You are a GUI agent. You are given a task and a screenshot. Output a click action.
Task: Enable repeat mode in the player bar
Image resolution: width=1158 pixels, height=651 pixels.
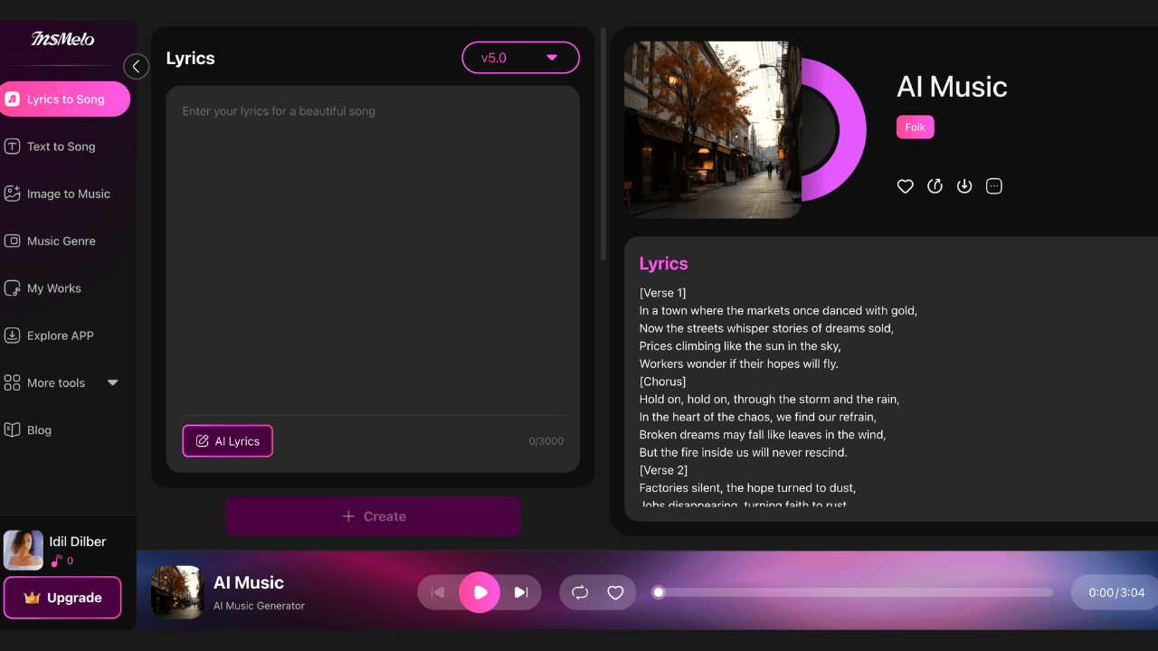pyautogui.click(x=579, y=592)
